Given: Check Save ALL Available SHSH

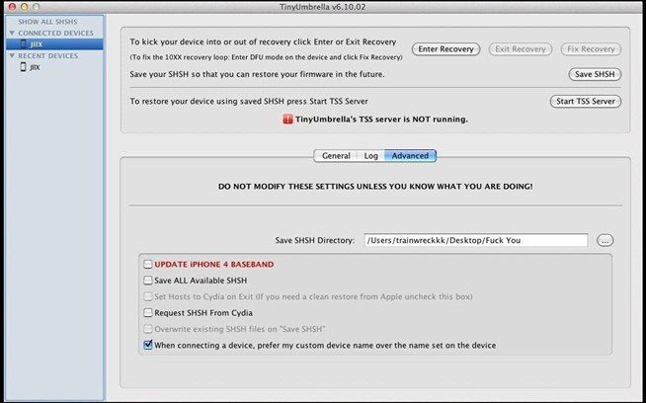Looking at the screenshot, I should [148, 281].
